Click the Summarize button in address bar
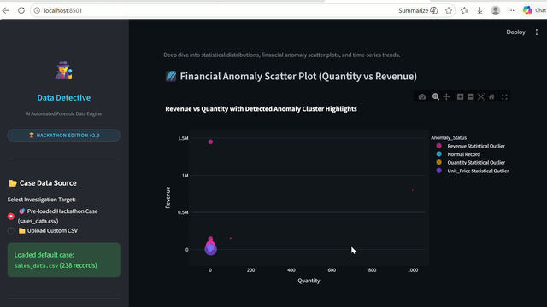The image size is (547, 307). (418, 10)
